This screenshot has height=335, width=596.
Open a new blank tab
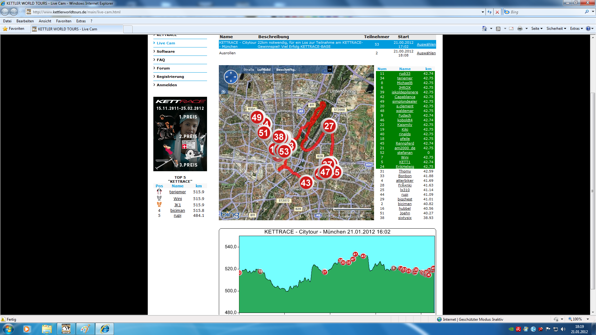click(128, 29)
